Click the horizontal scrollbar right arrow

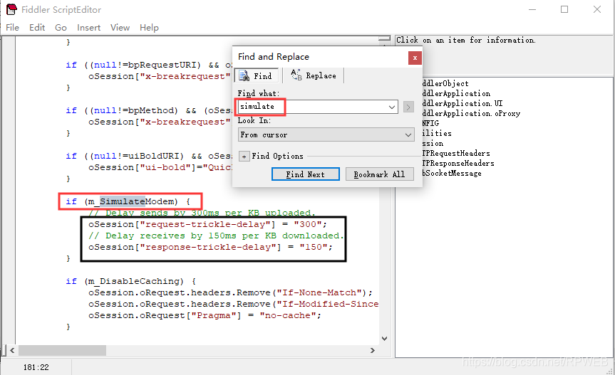(373, 350)
